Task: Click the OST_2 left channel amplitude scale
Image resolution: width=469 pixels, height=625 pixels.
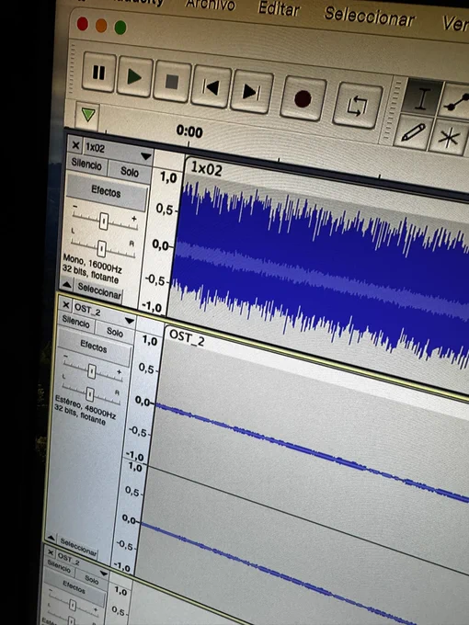Action: pyautogui.click(x=145, y=399)
